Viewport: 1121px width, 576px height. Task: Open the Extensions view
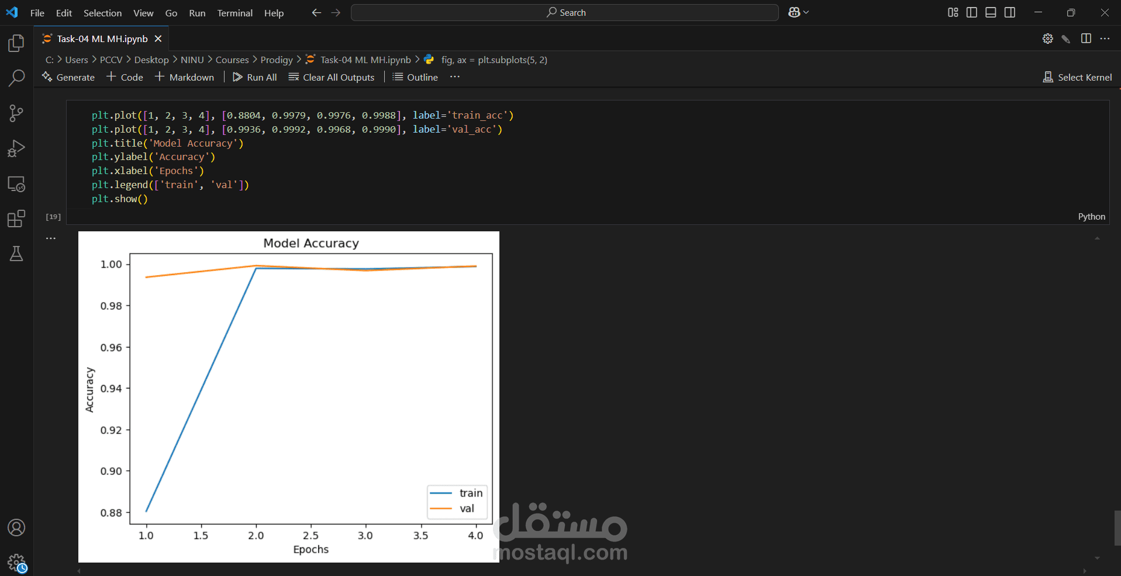pos(16,219)
